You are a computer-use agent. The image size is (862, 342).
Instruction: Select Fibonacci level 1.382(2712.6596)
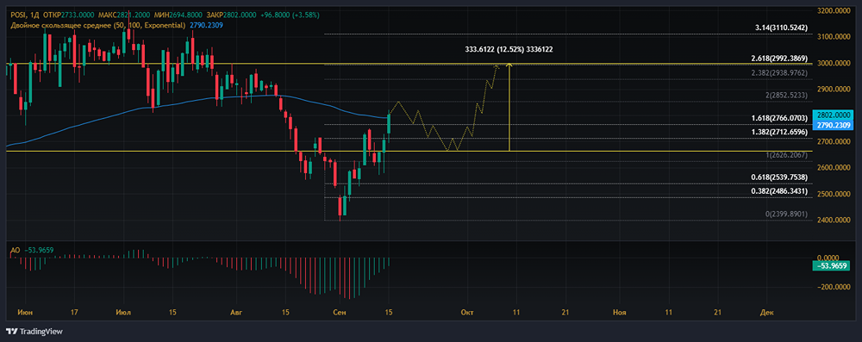coord(779,132)
